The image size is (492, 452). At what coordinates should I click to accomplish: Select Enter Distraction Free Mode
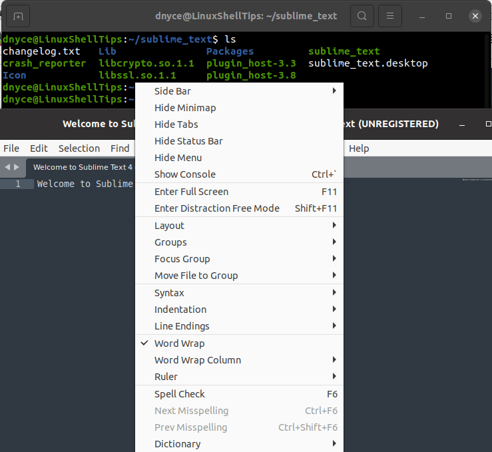(x=239, y=208)
